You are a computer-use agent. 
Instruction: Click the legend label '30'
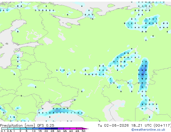click(x=59, y=131)
